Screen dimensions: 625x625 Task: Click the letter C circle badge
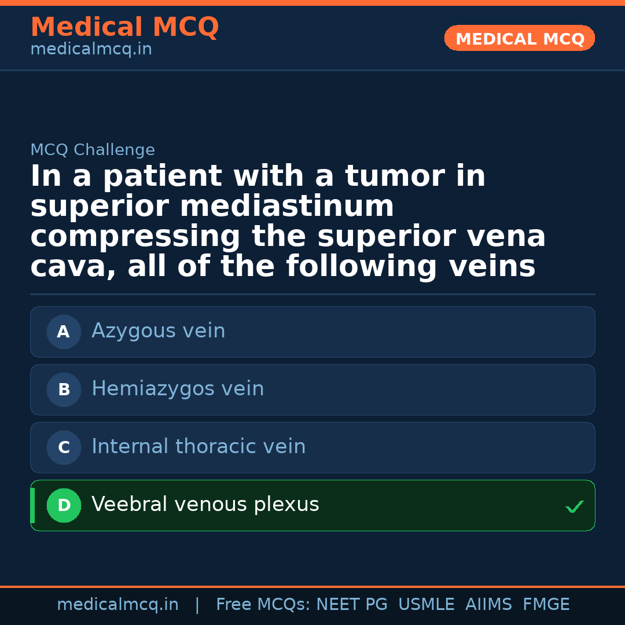(64, 447)
